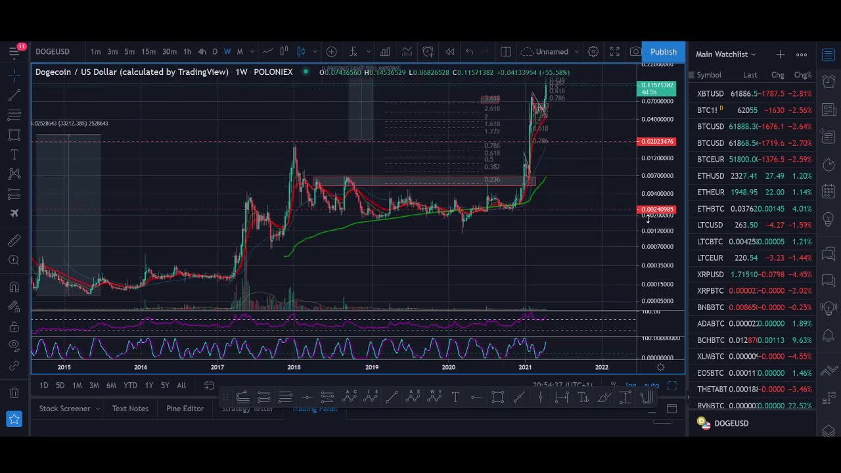Click the DOGEUSD symbol search field
This screenshot has width=841, height=473.
53,52
